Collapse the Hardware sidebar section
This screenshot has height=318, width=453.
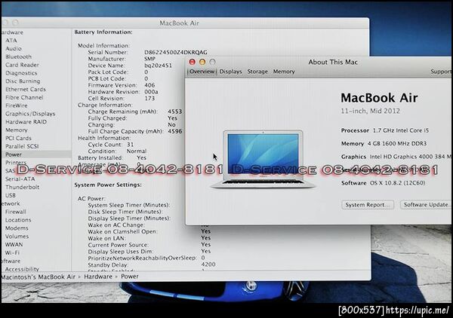12,32
